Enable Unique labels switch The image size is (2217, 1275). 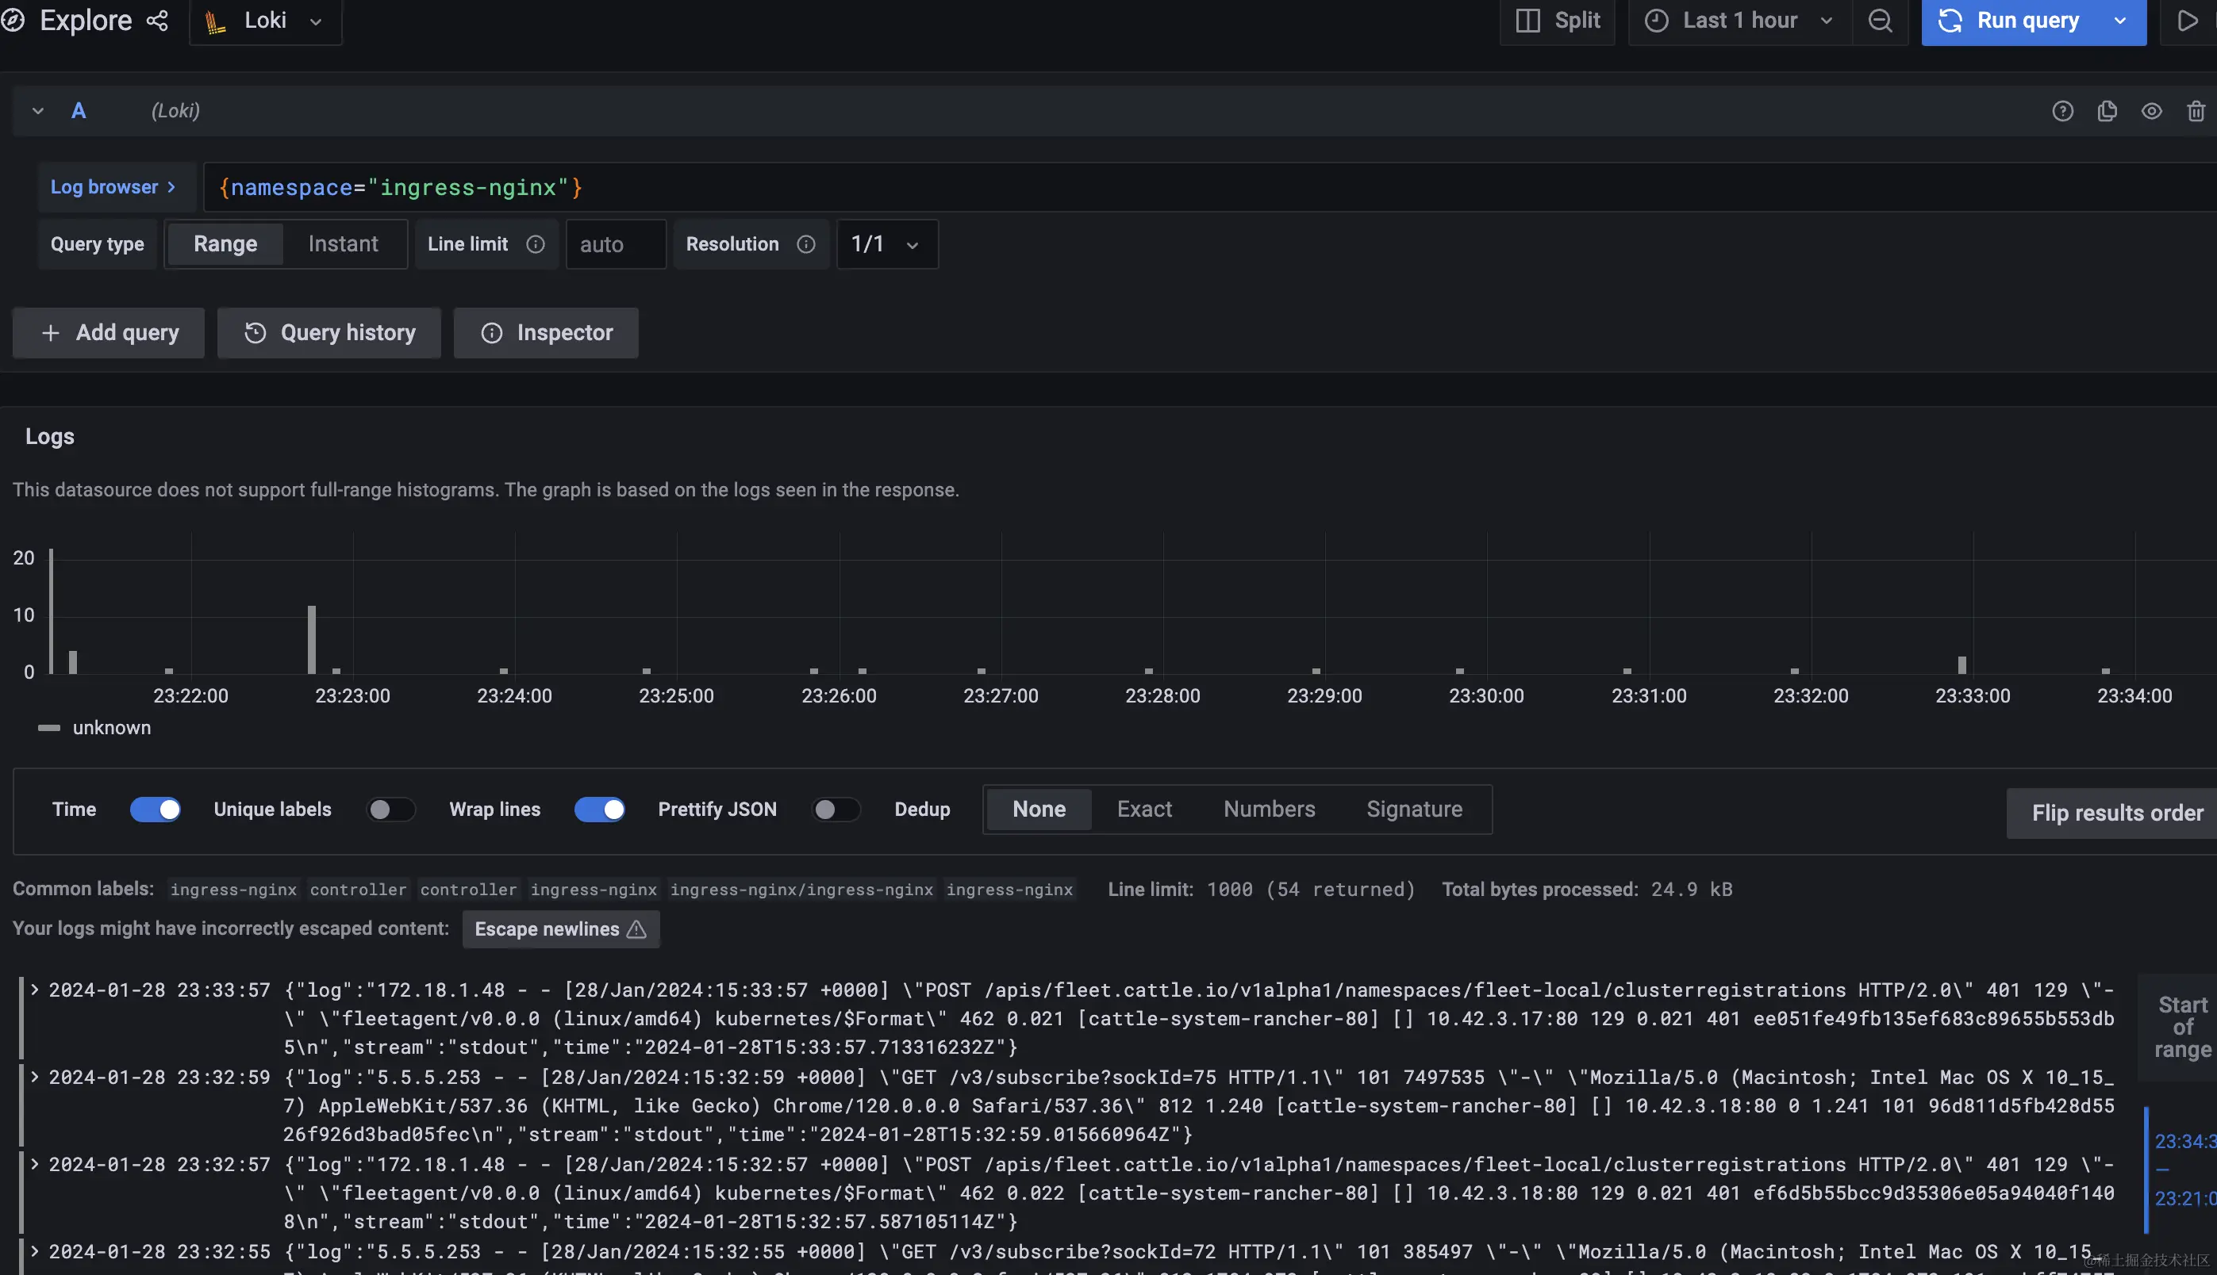[391, 810]
